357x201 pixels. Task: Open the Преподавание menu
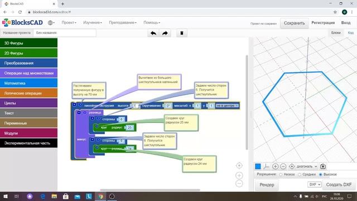point(123,22)
